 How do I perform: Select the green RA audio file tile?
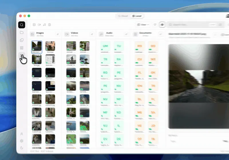coord(119,59)
